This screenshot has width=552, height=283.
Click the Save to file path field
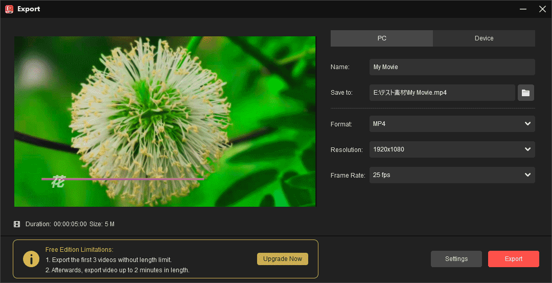coord(442,93)
